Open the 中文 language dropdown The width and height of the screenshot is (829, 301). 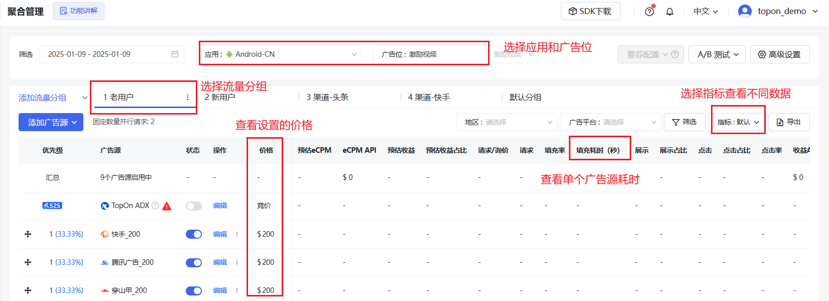tap(706, 11)
